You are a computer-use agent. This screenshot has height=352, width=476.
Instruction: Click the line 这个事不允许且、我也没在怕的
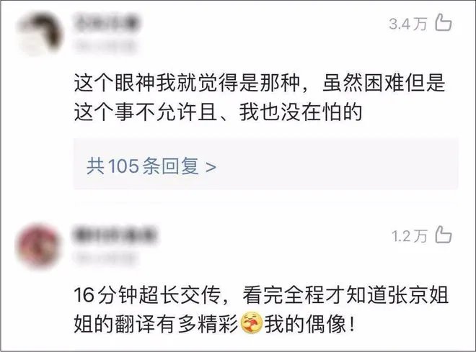219,112
